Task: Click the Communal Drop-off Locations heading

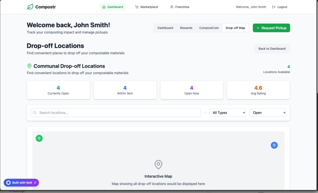Action: pos(69,66)
